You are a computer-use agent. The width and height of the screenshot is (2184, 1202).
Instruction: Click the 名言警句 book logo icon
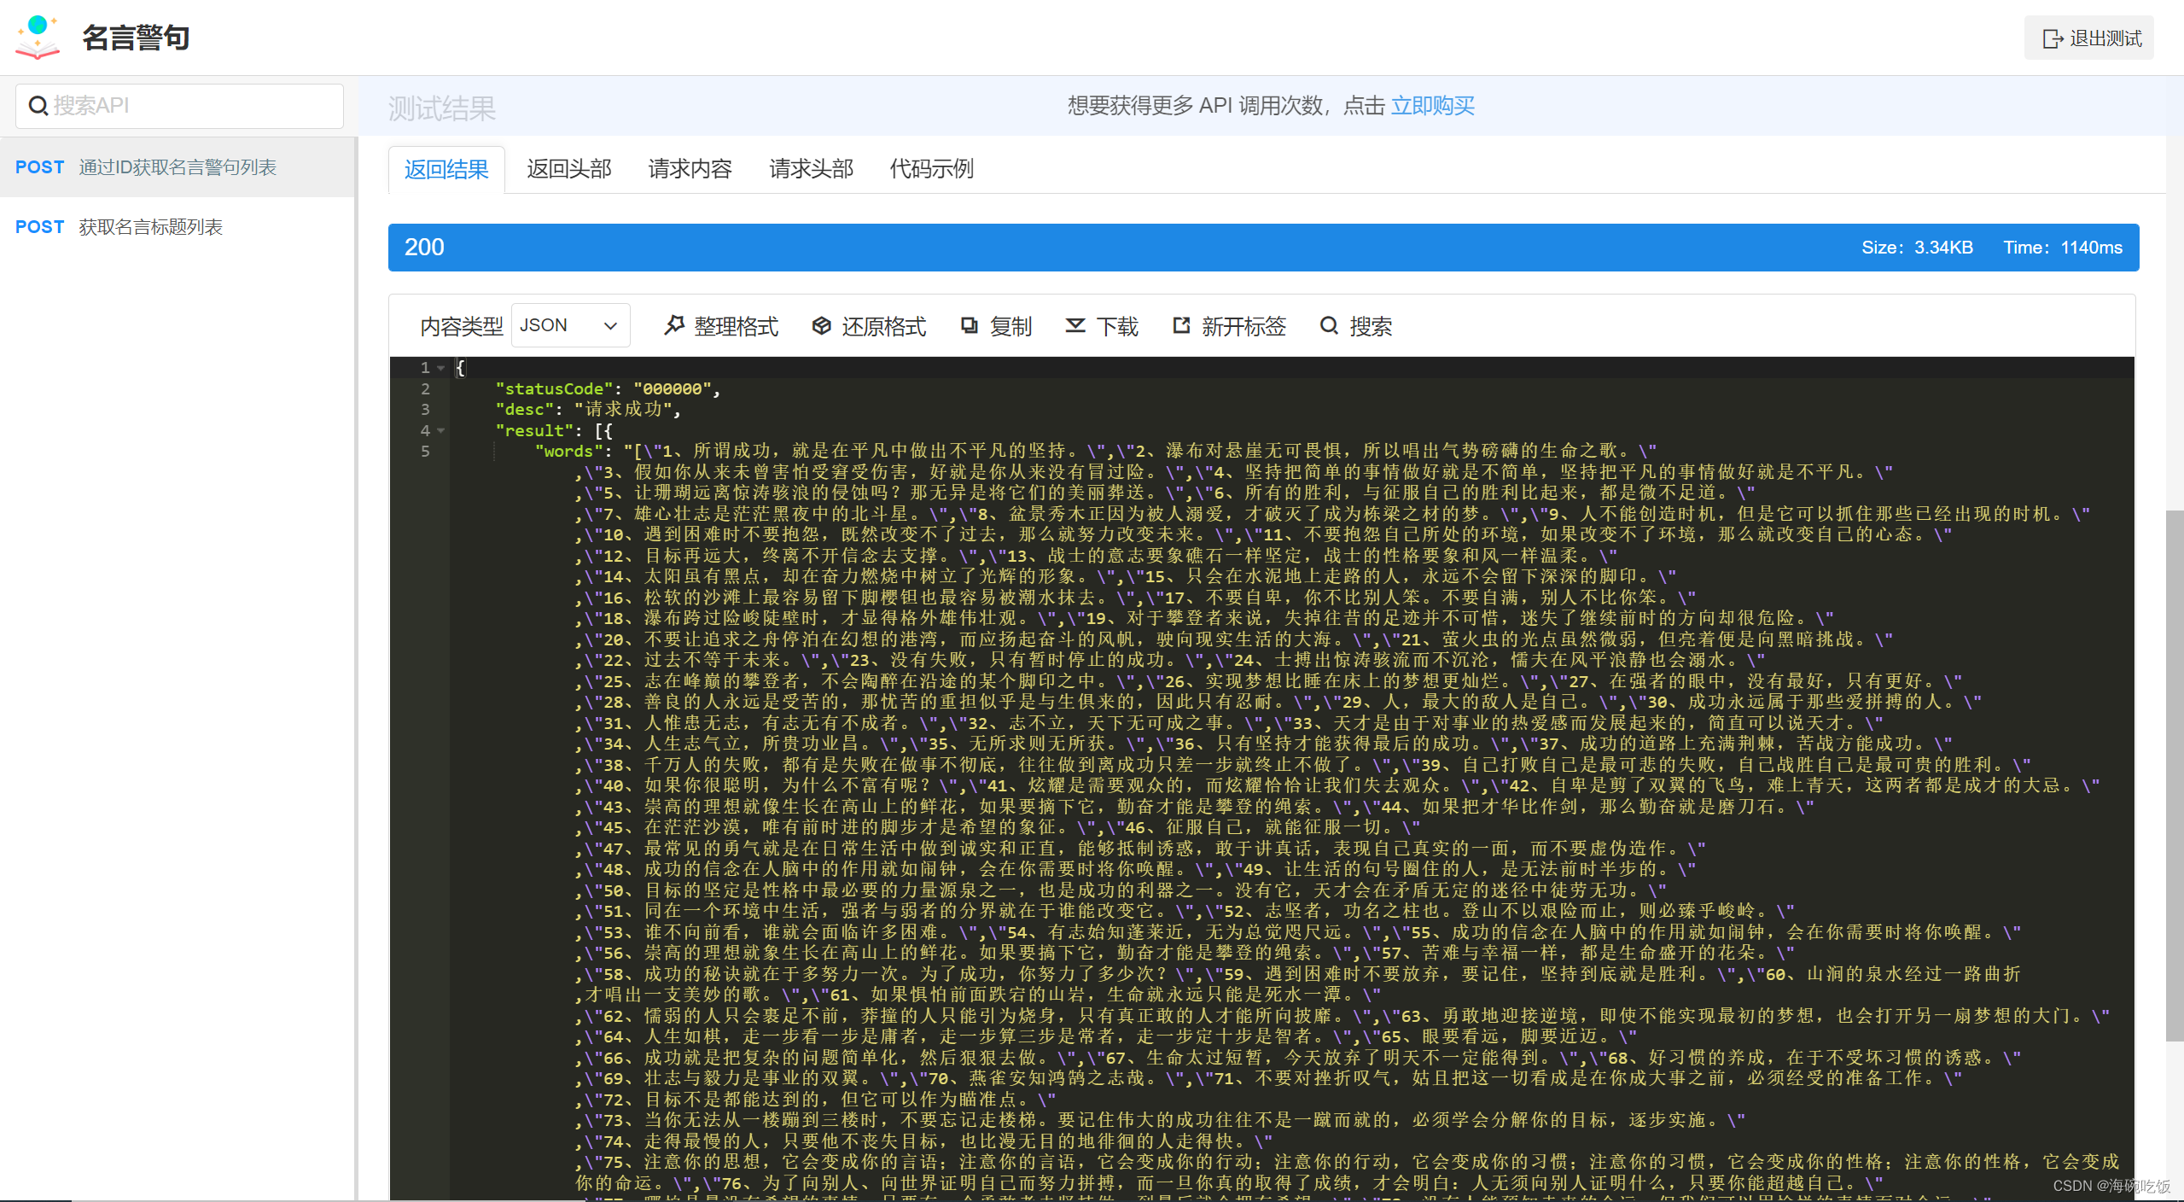38,36
